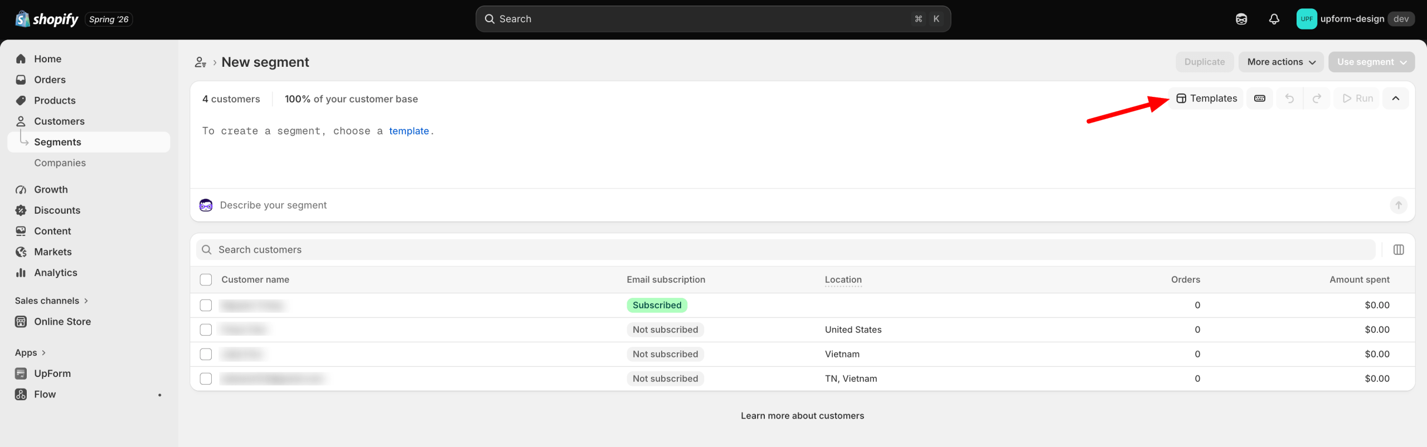The width and height of the screenshot is (1427, 447).
Task: Open the More actions dropdown
Action: (1281, 62)
